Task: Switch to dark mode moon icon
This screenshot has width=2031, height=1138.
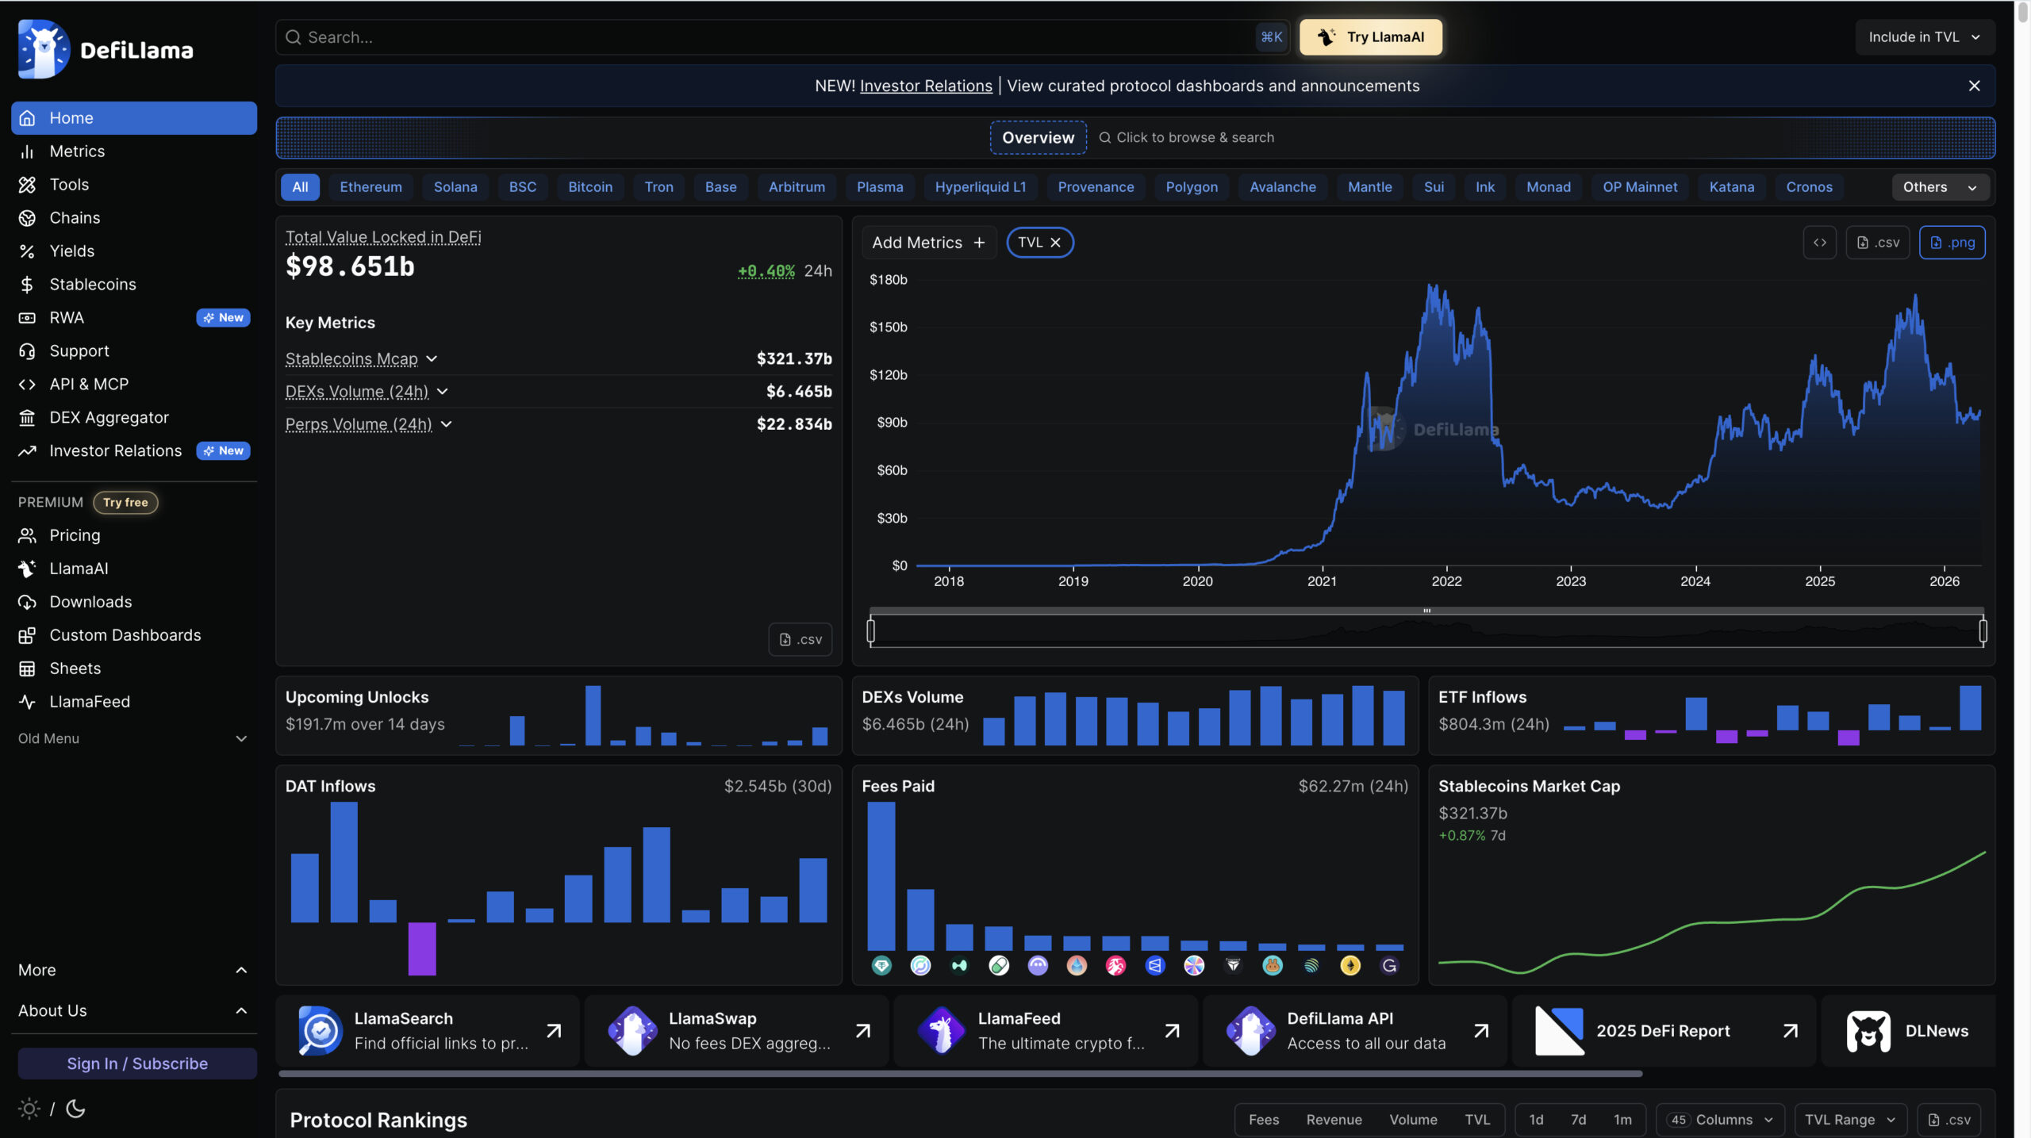Action: point(75,1109)
